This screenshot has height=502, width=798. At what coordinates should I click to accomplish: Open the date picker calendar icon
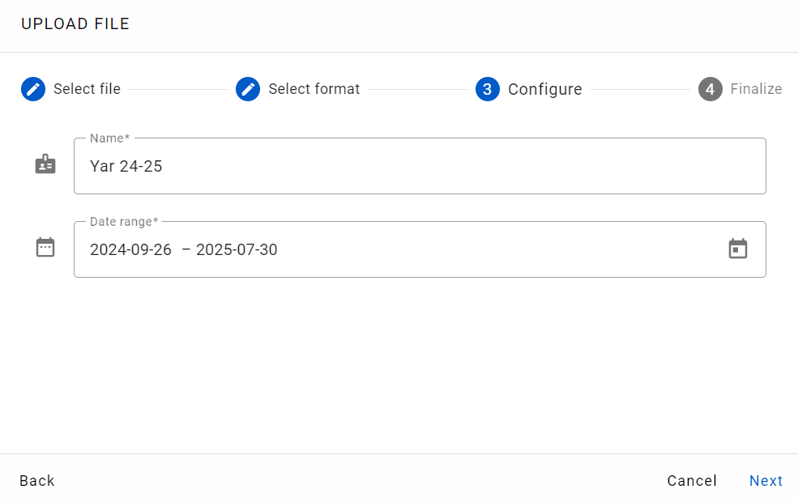pos(738,249)
